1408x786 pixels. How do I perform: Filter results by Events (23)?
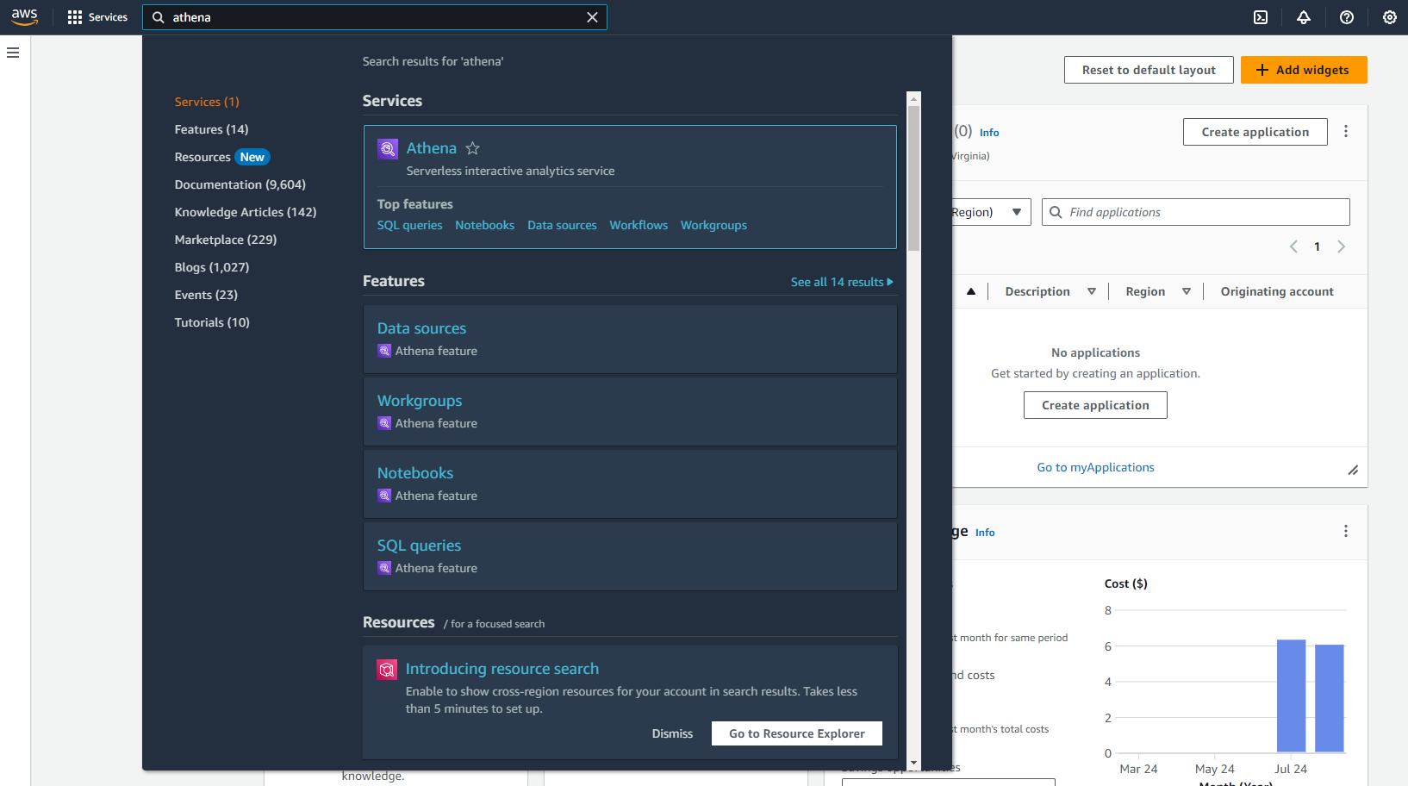point(206,295)
